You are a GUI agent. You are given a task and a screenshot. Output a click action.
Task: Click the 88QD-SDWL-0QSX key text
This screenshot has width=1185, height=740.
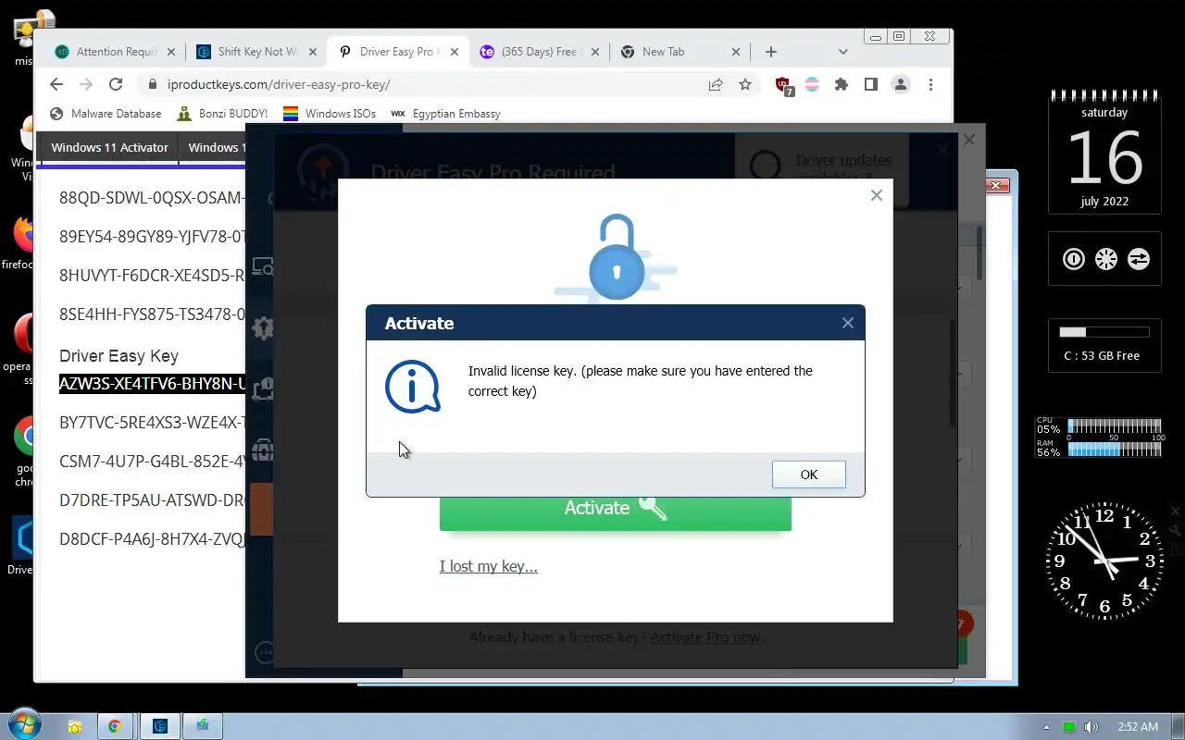point(152,197)
